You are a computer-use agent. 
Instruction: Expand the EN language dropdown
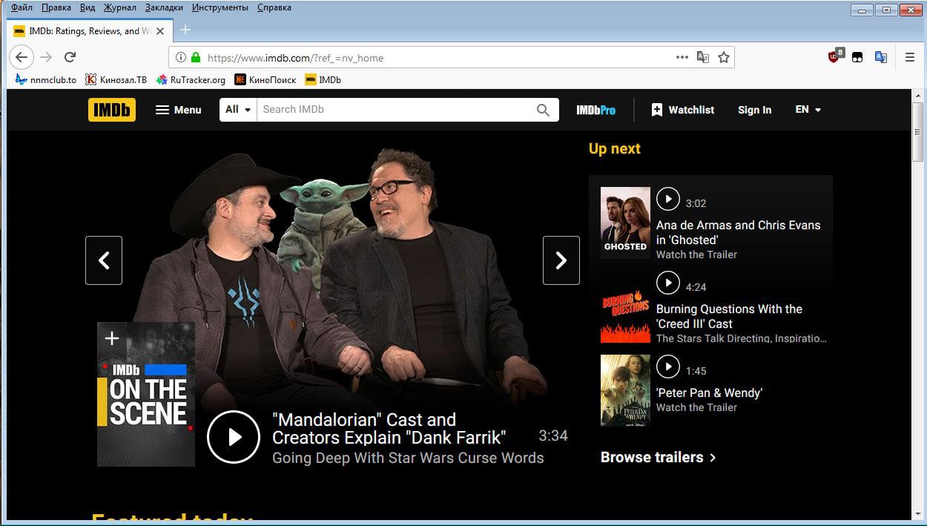tap(808, 109)
